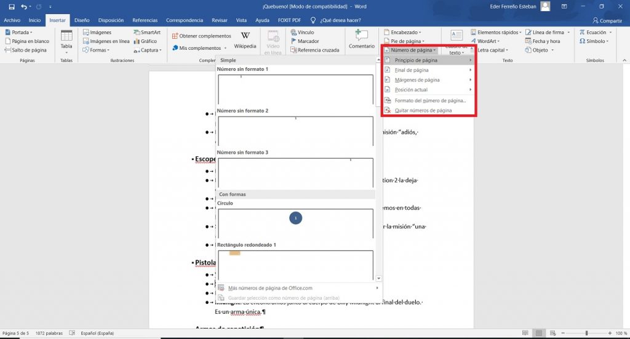Insert a Referencia cruzada
630x339 pixels.
pyautogui.click(x=315, y=50)
